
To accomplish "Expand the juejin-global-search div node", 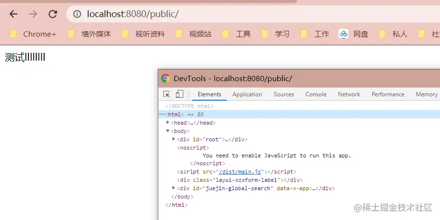I will point(173,188).
